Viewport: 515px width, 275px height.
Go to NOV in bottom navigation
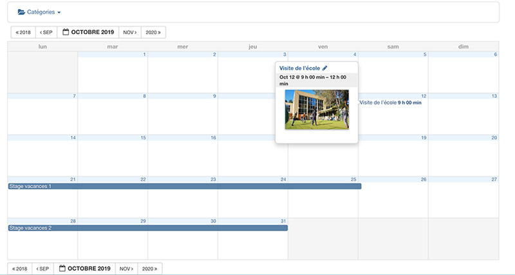126,269
